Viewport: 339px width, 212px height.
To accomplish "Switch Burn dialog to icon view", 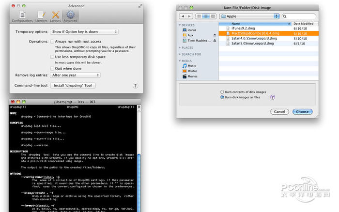I will [199, 16].
